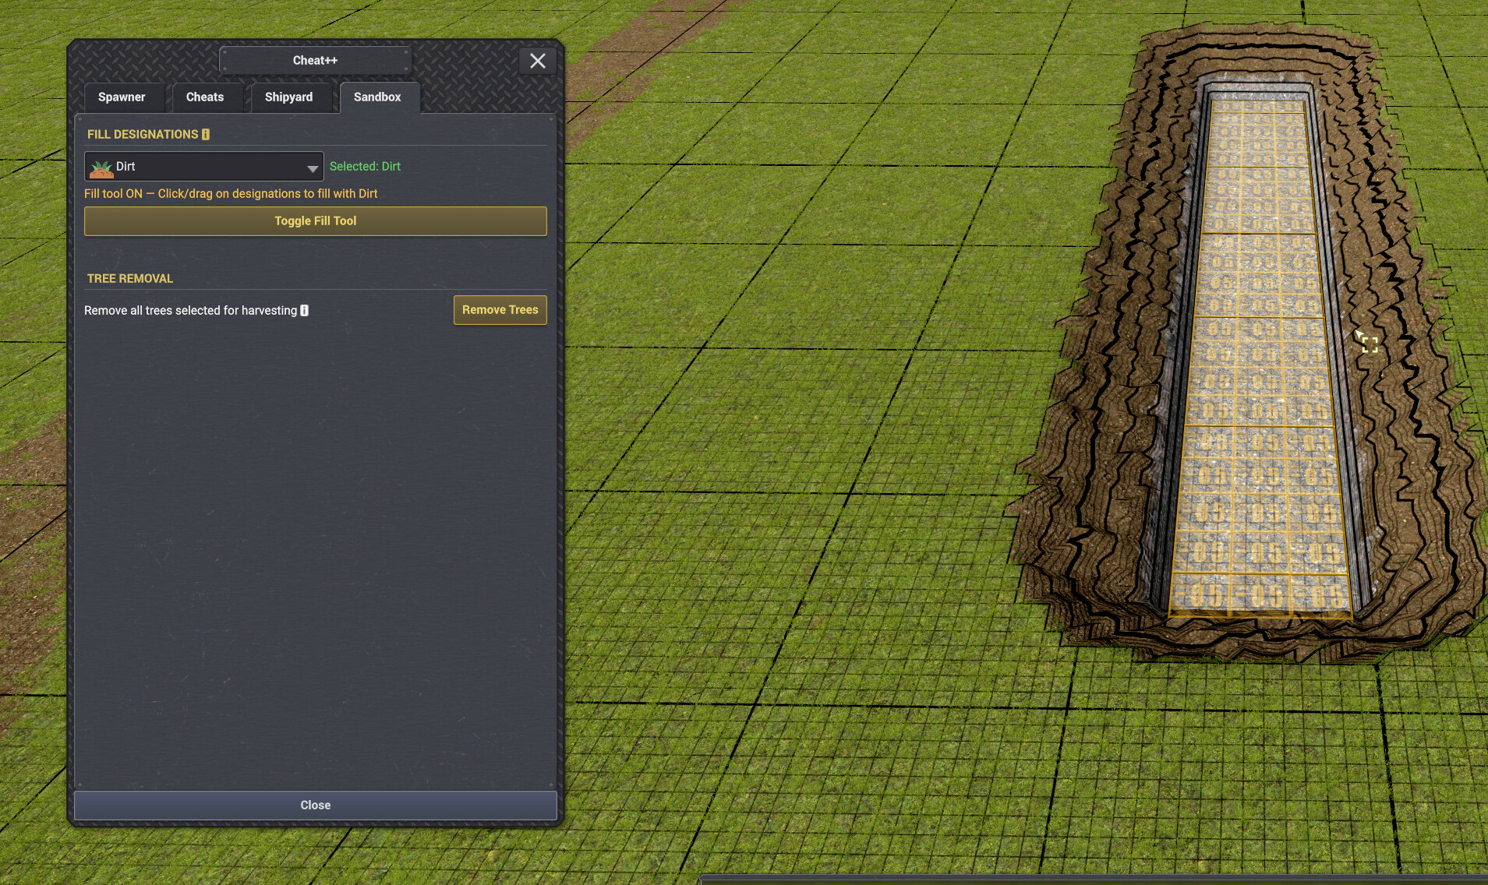The height and width of the screenshot is (885, 1488).
Task: Click the Toggle Fill Tool button
Action: pyautogui.click(x=316, y=221)
